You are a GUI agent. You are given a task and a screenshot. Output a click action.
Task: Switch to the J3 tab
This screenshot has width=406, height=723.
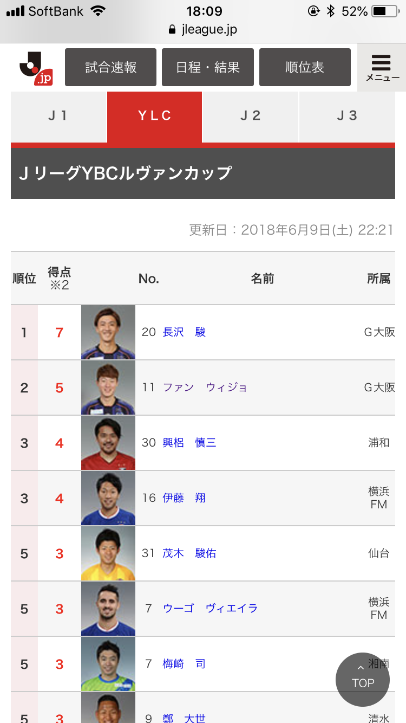(347, 116)
